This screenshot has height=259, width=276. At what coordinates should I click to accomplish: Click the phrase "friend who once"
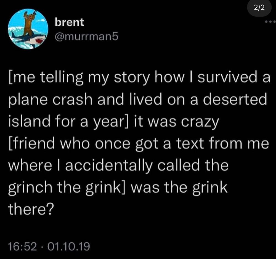[x=70, y=143]
